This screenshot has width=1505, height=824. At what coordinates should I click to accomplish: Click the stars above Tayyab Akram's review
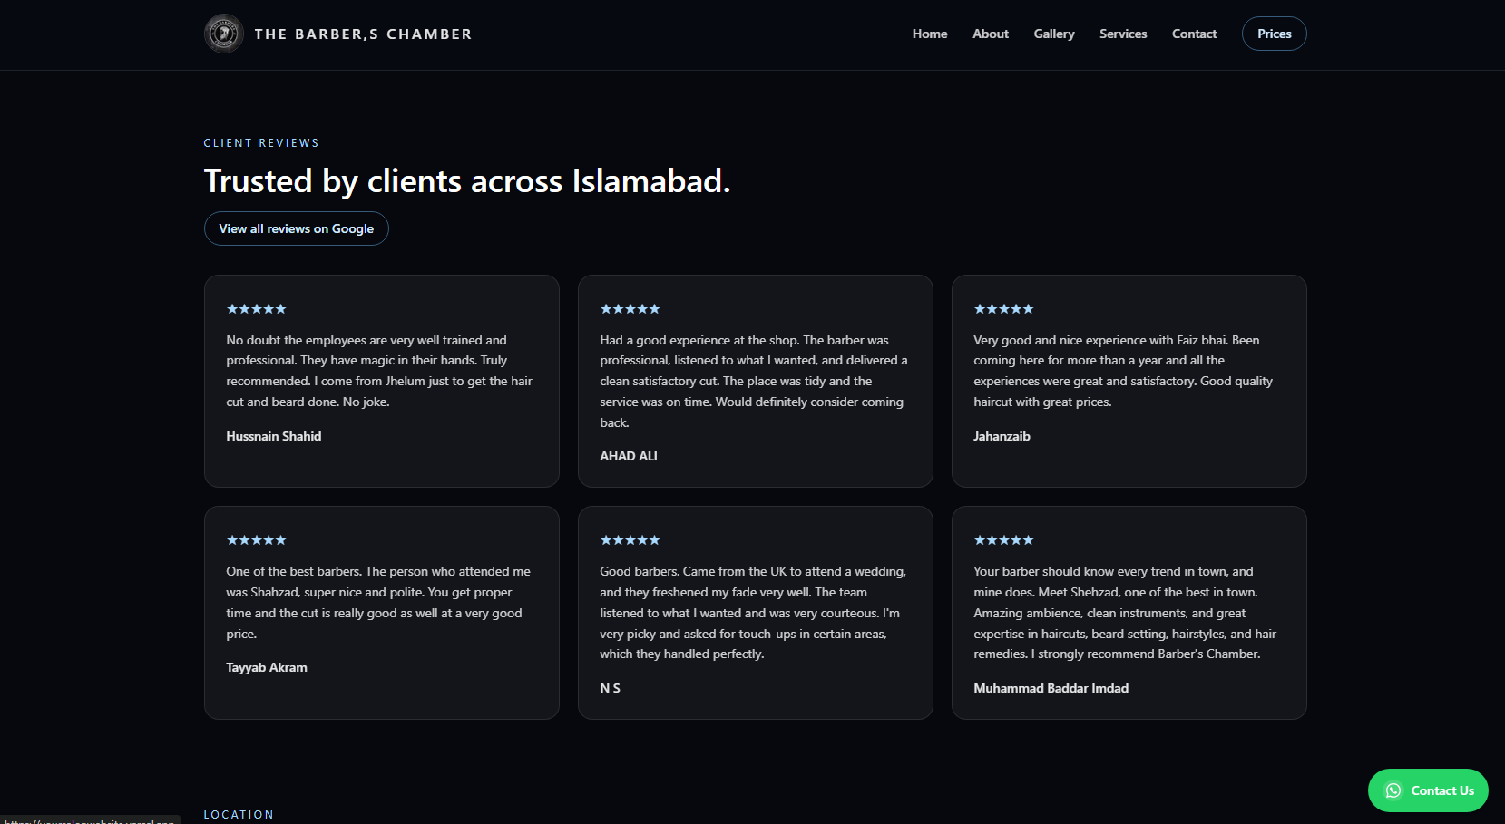(x=256, y=540)
